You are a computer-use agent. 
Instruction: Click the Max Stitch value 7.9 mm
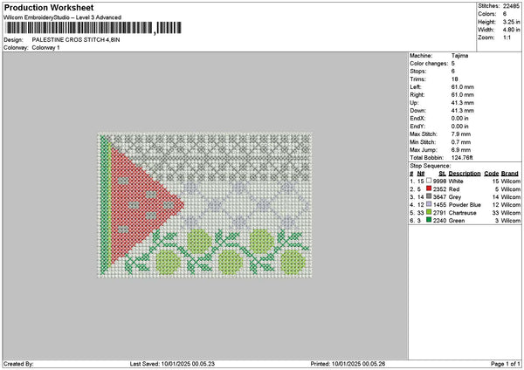coord(461,134)
